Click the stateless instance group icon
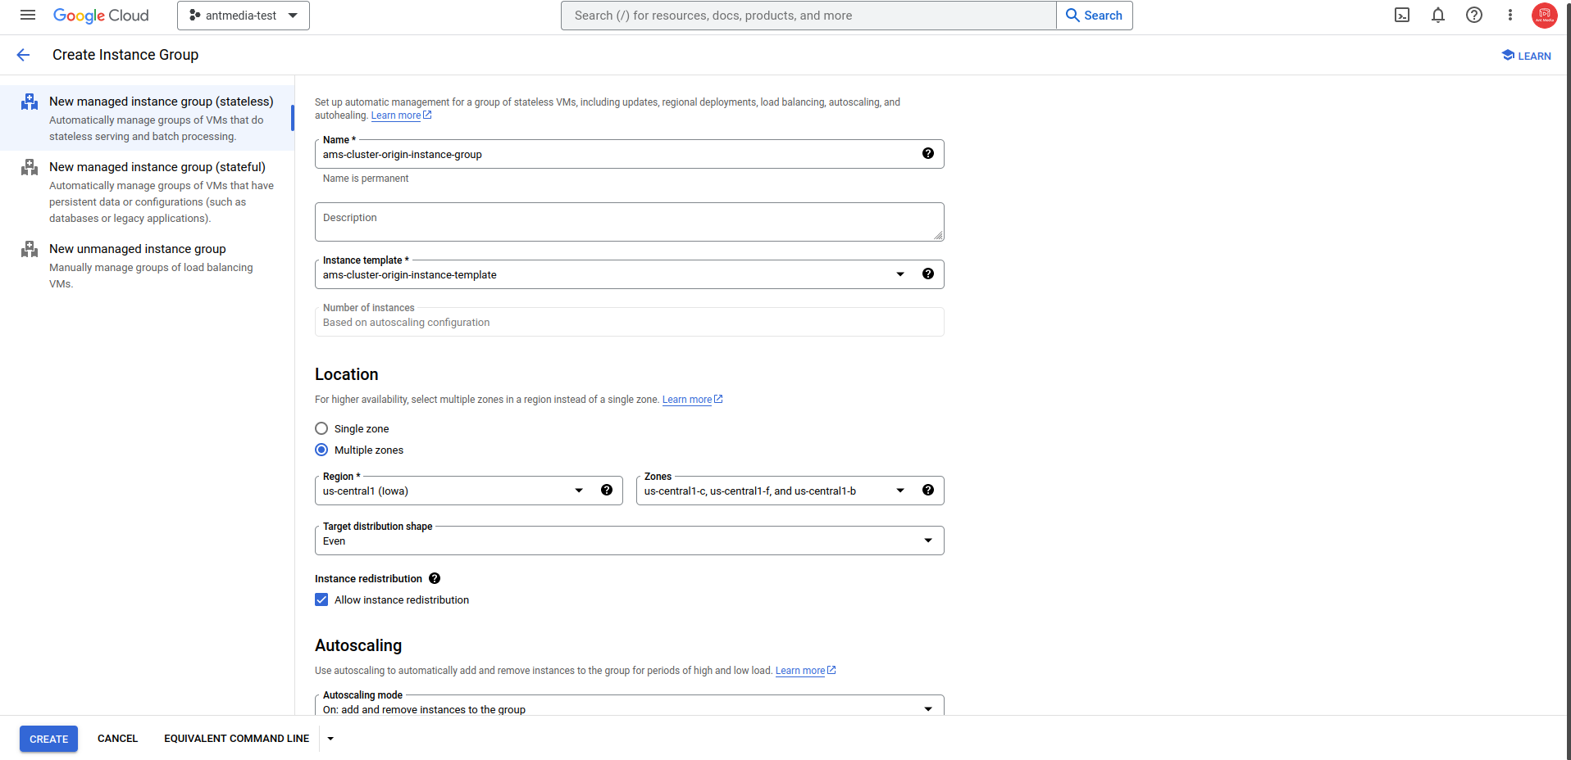 pos(30,102)
